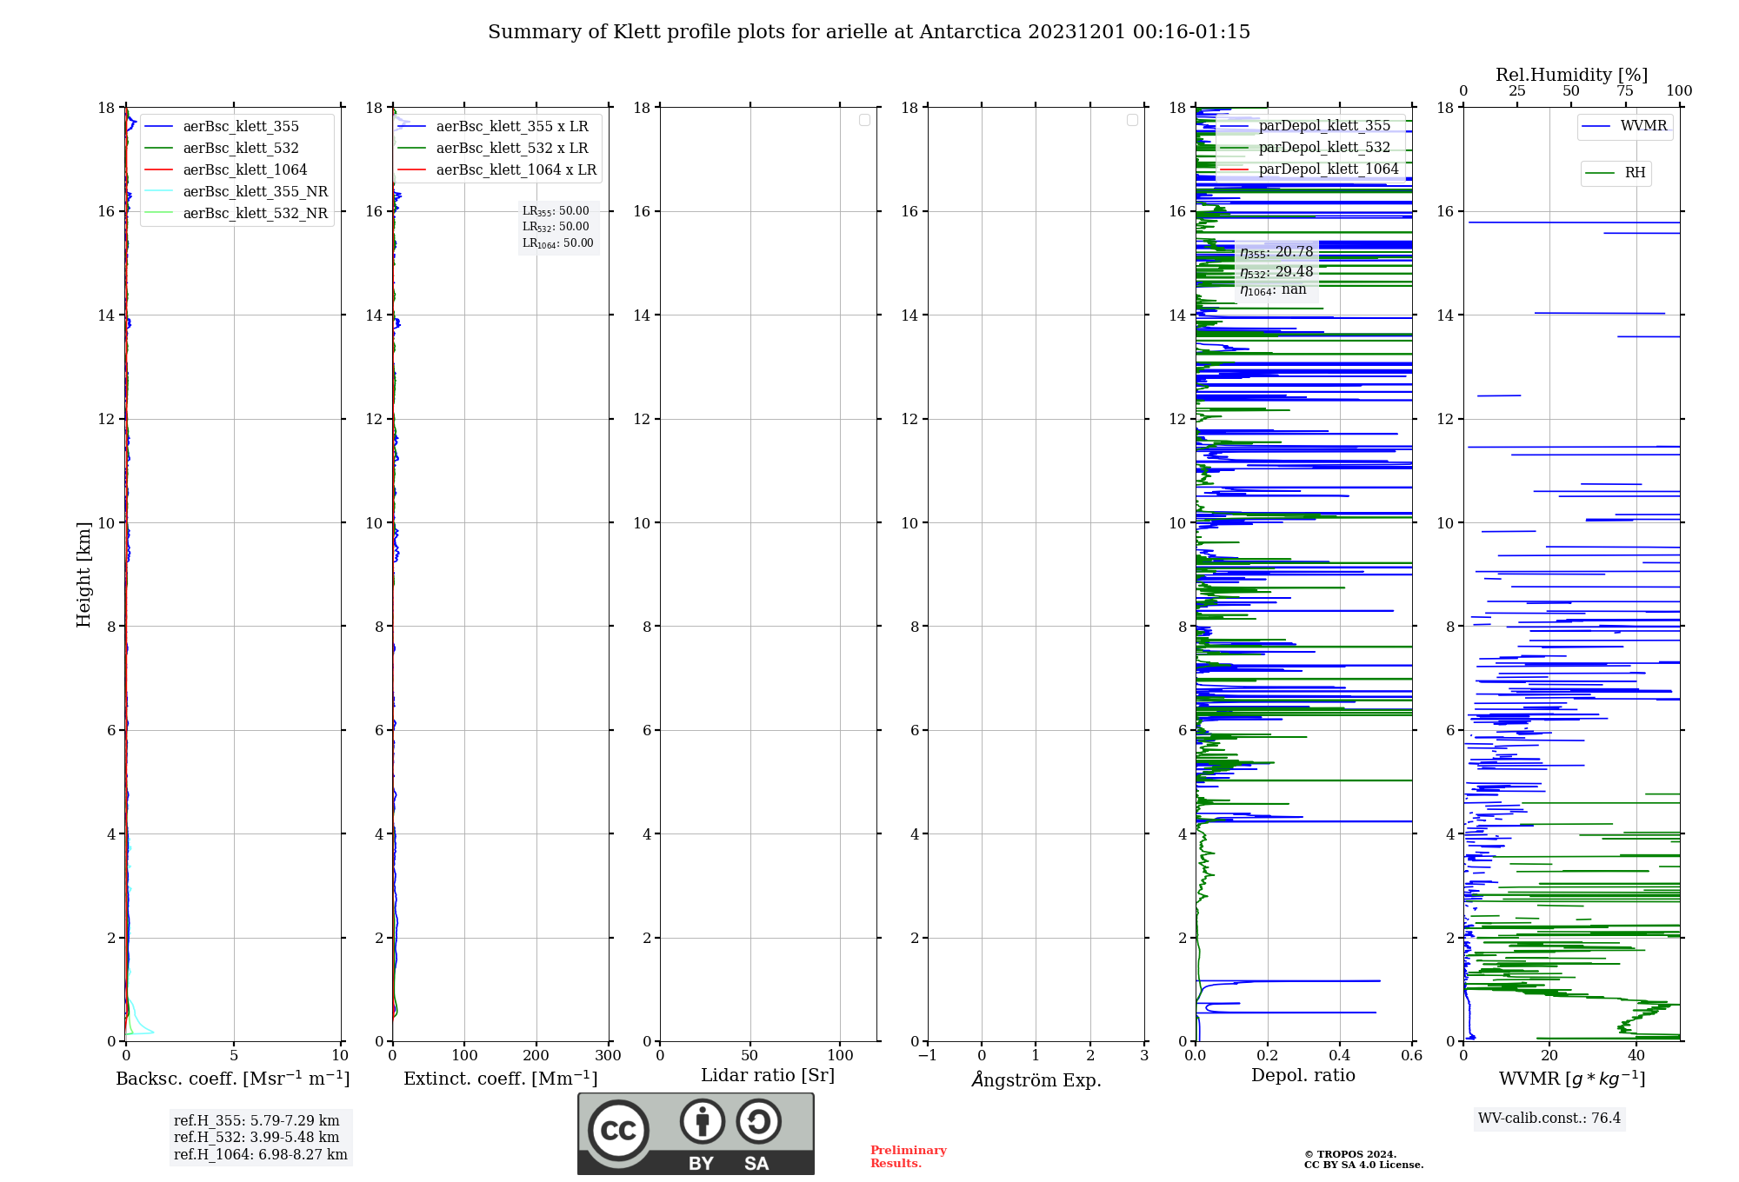Click 'ref.H_355: 5.79-7.29 km' text

point(257,1121)
